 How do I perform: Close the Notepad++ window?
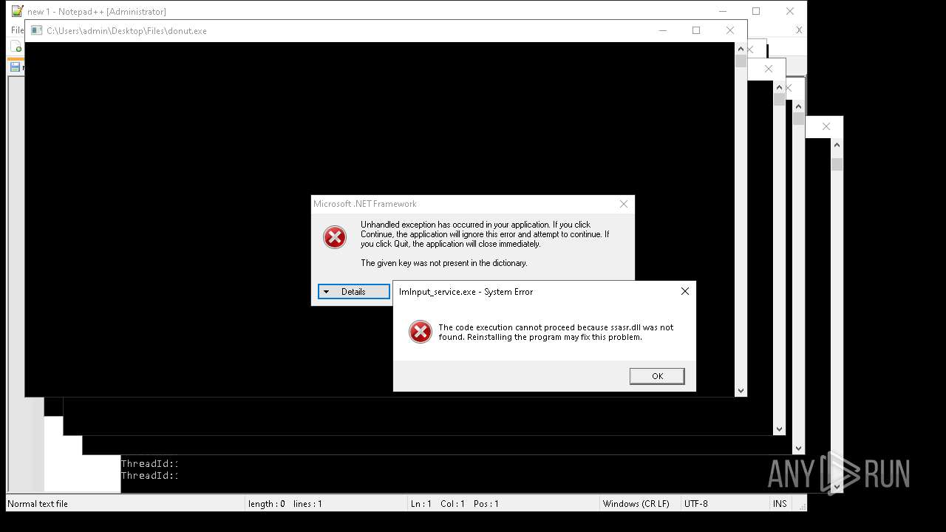point(790,11)
